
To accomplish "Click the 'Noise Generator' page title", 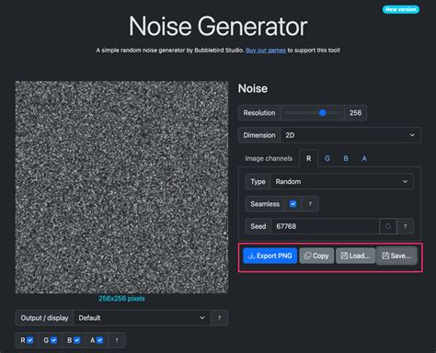I will pyautogui.click(x=218, y=27).
